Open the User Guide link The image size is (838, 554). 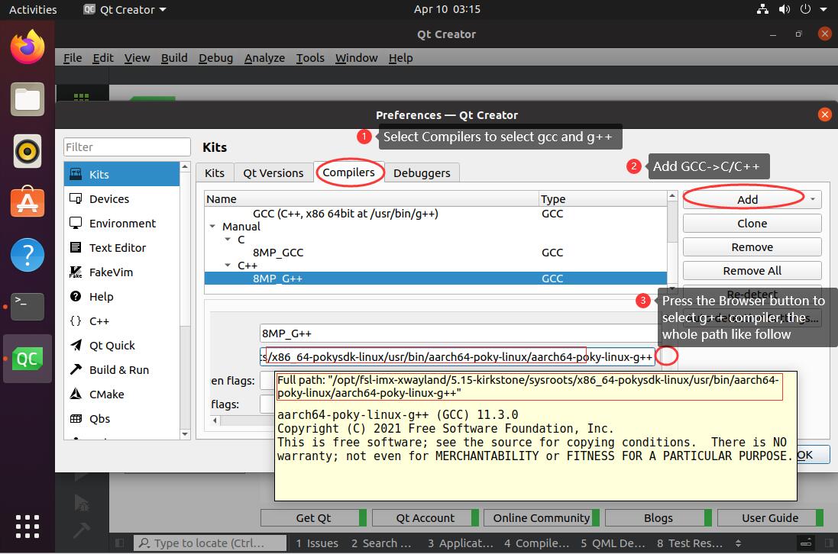pyautogui.click(x=769, y=517)
